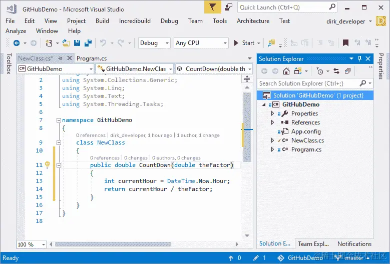Open the feedback icon near Quick Launch

click(228, 7)
